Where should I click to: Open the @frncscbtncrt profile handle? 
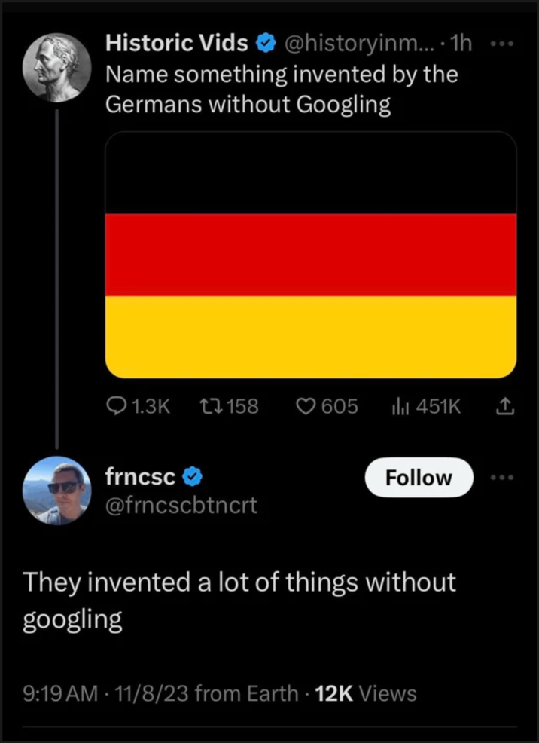click(181, 505)
